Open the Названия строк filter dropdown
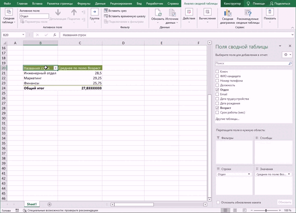296x213 pixels. pos(55,68)
